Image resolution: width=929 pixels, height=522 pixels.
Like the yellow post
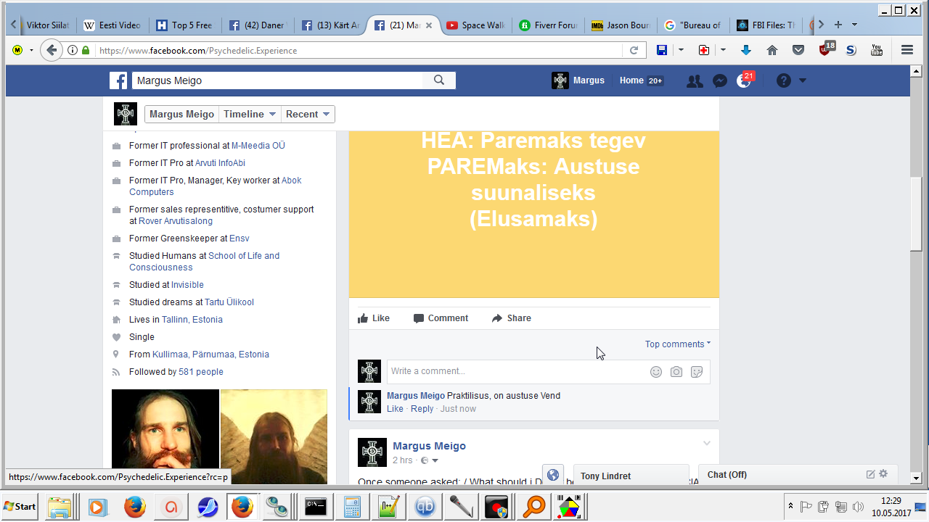[374, 318]
